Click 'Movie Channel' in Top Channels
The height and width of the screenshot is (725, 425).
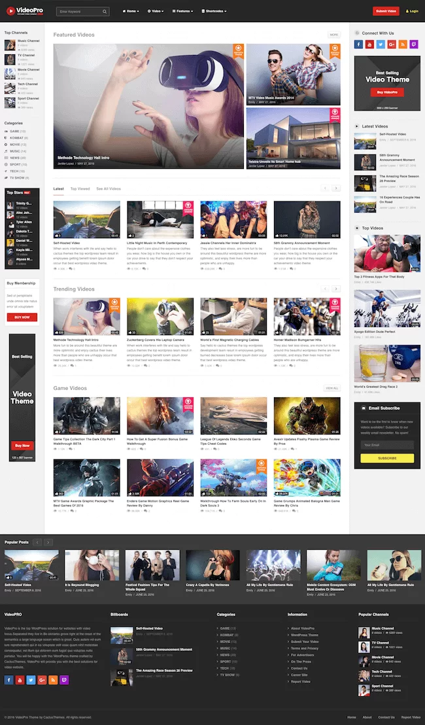(29, 69)
